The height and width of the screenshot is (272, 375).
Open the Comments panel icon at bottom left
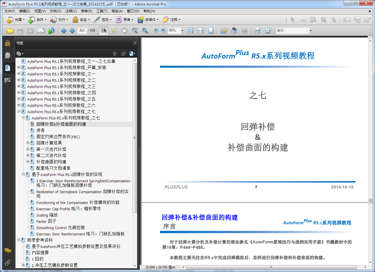(8, 251)
